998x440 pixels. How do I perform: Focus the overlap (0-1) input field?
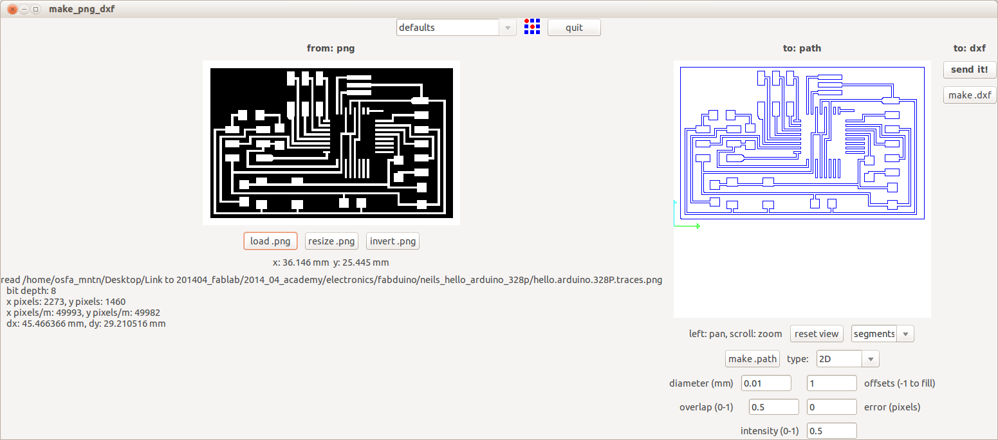774,407
